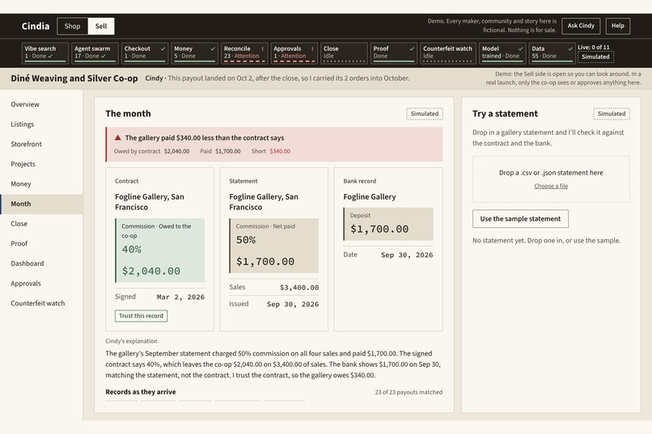This screenshot has height=434, width=652.
Task: Open the Vibe search status card
Action: tap(45, 53)
